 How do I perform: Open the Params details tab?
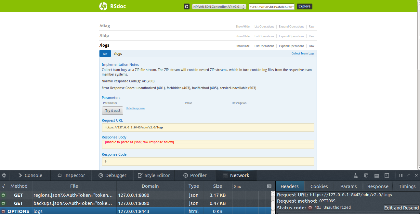pos(348,186)
